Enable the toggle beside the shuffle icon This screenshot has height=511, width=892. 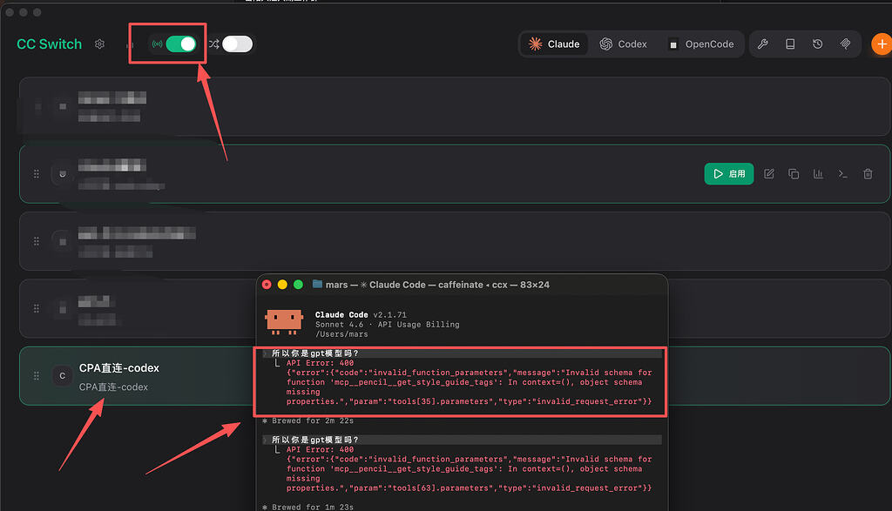coord(237,44)
